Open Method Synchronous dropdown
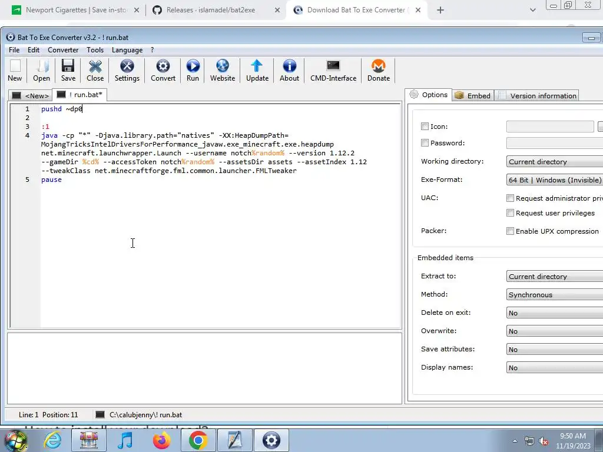The height and width of the screenshot is (452, 603). (x=555, y=294)
